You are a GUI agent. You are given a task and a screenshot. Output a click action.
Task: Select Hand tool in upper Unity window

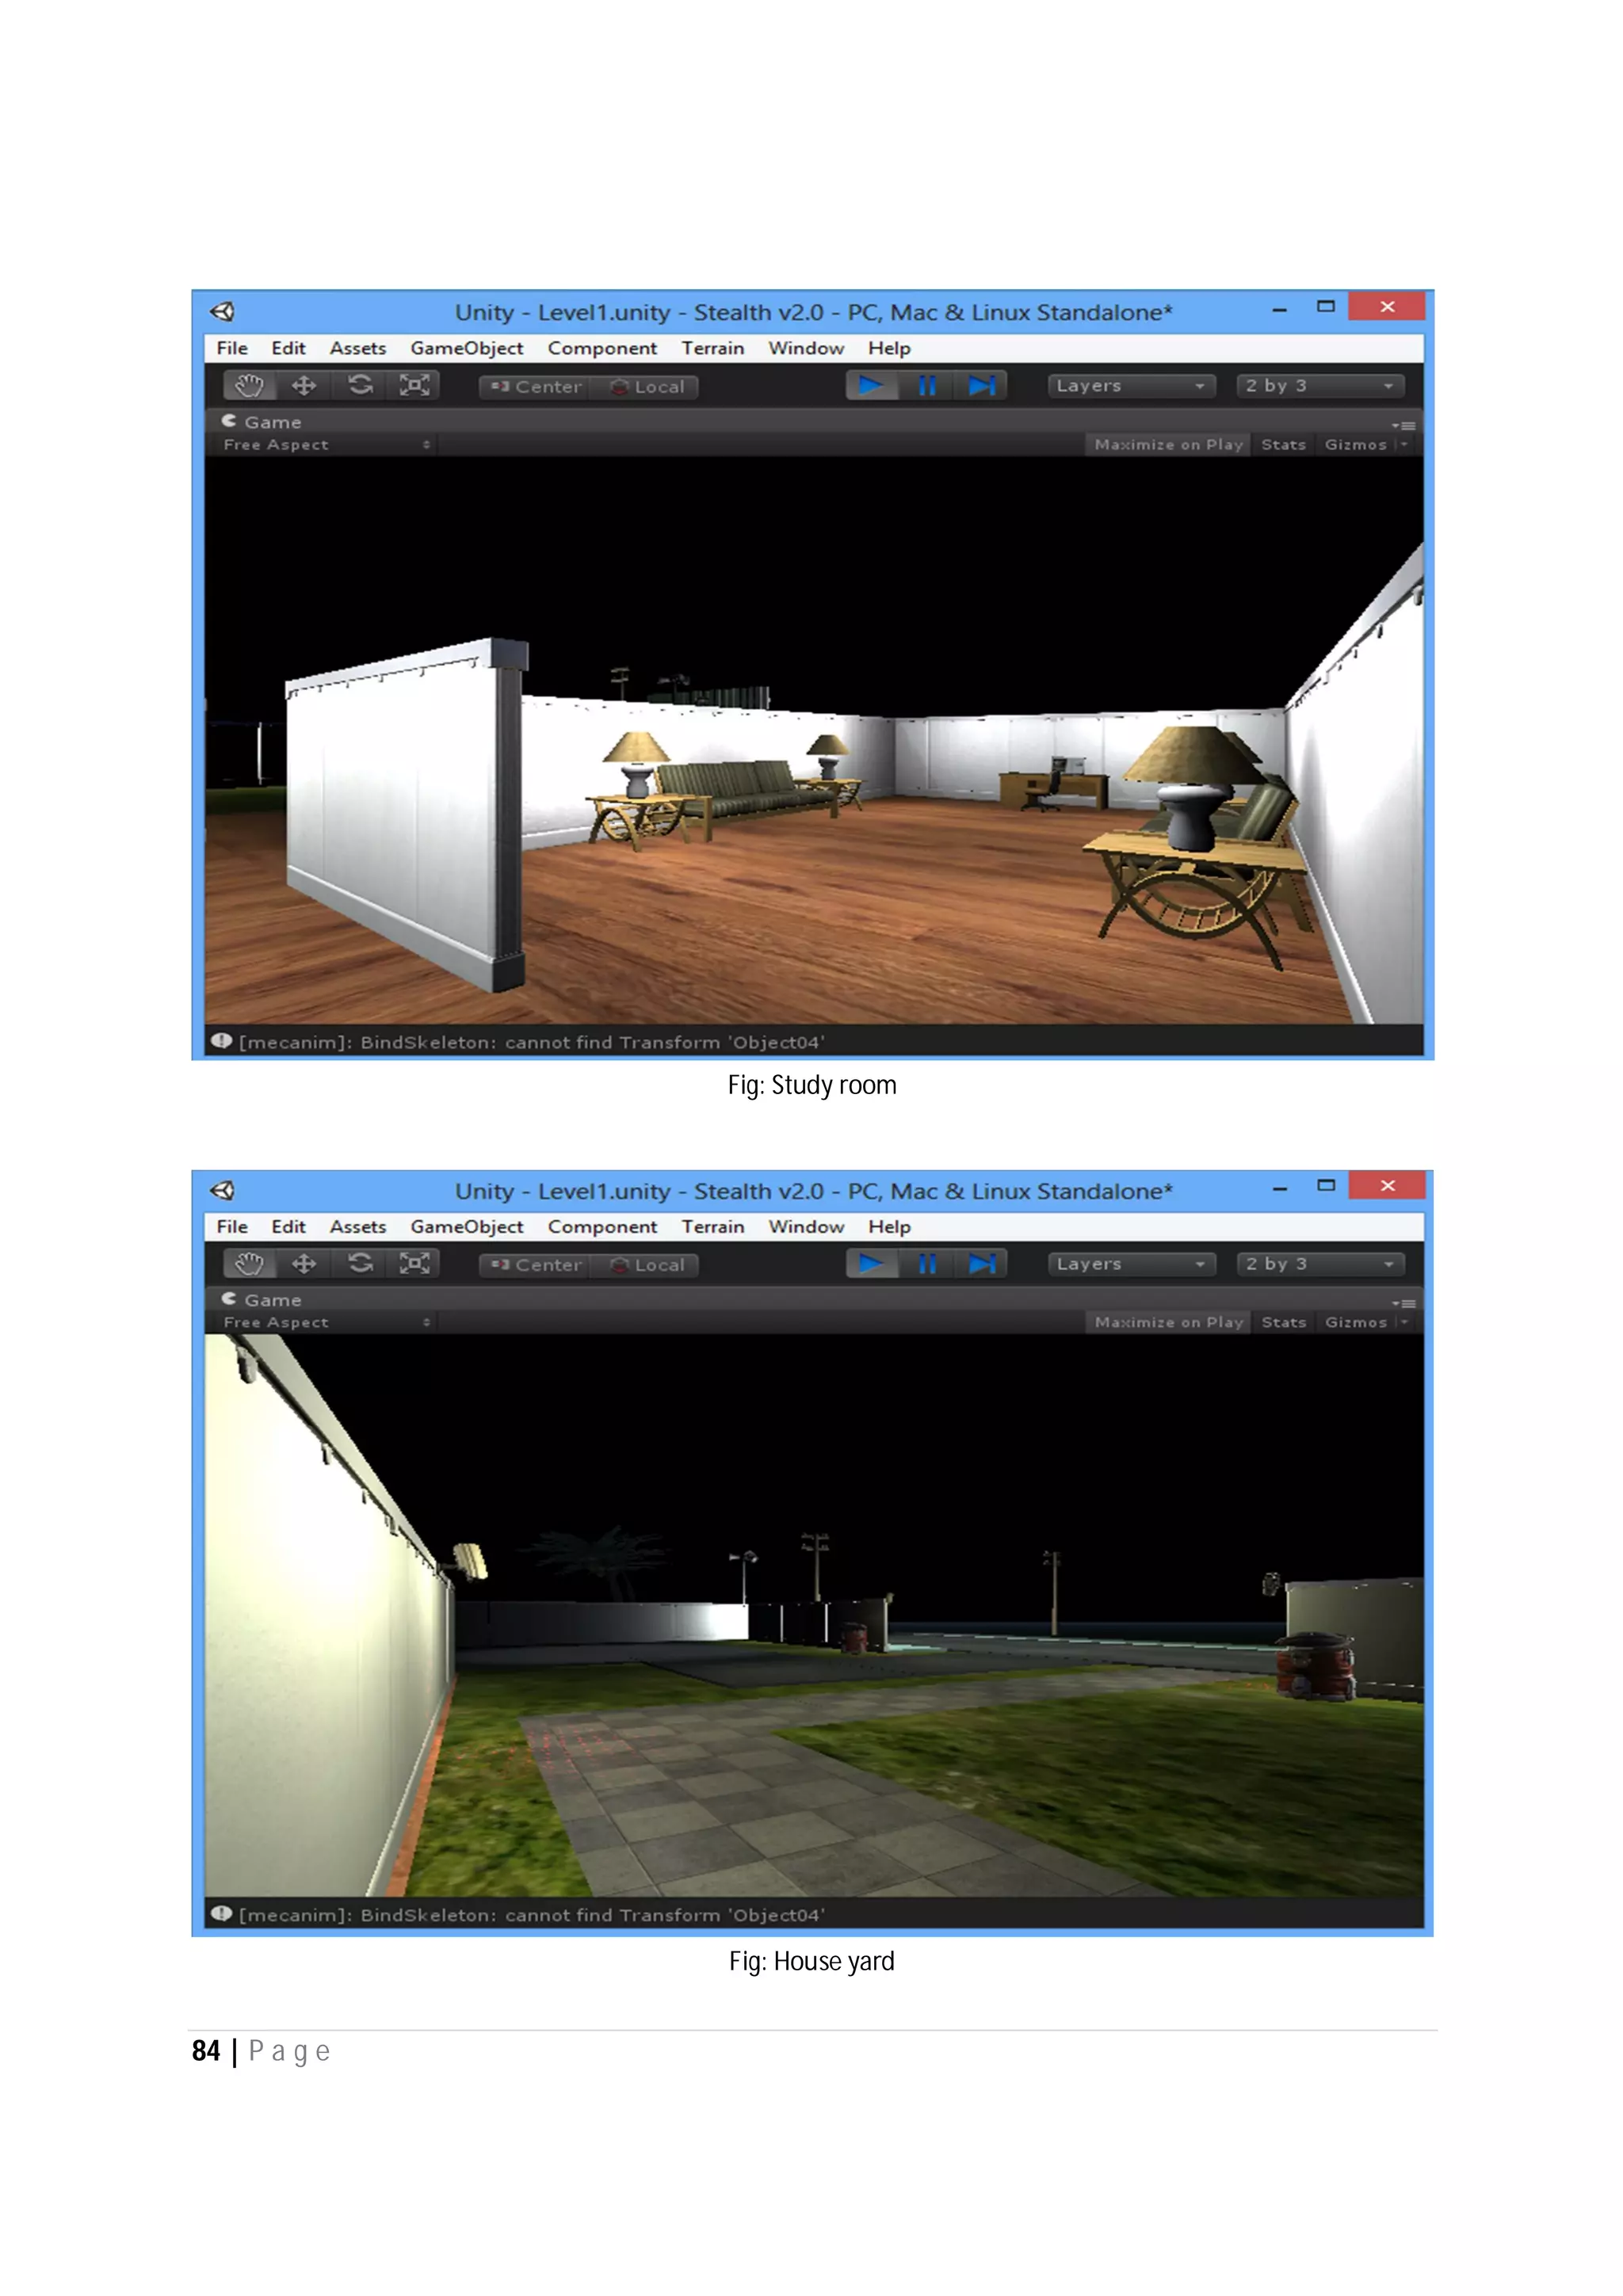click(x=249, y=386)
